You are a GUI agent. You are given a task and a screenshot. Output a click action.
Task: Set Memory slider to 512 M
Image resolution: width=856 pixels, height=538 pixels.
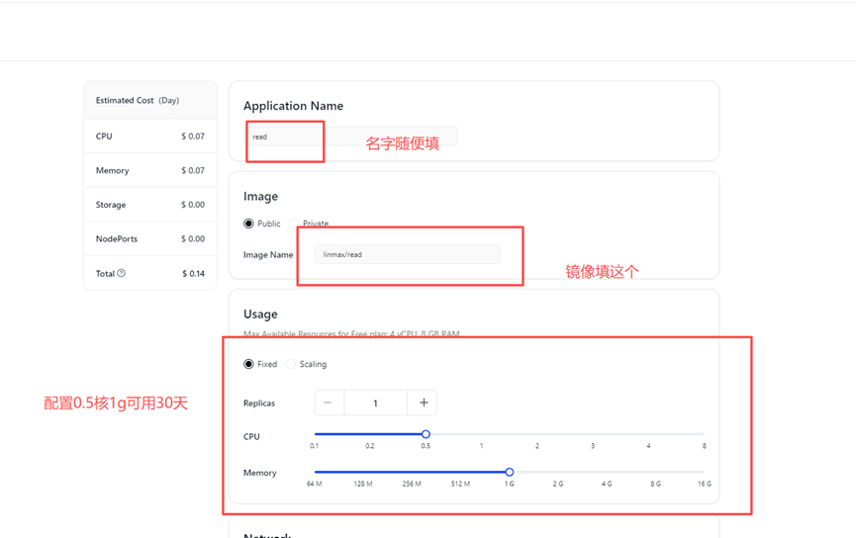tap(460, 472)
